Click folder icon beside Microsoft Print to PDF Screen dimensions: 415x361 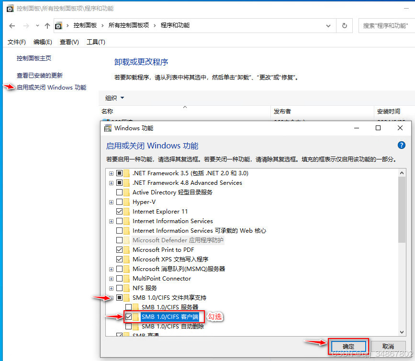(x=127, y=249)
